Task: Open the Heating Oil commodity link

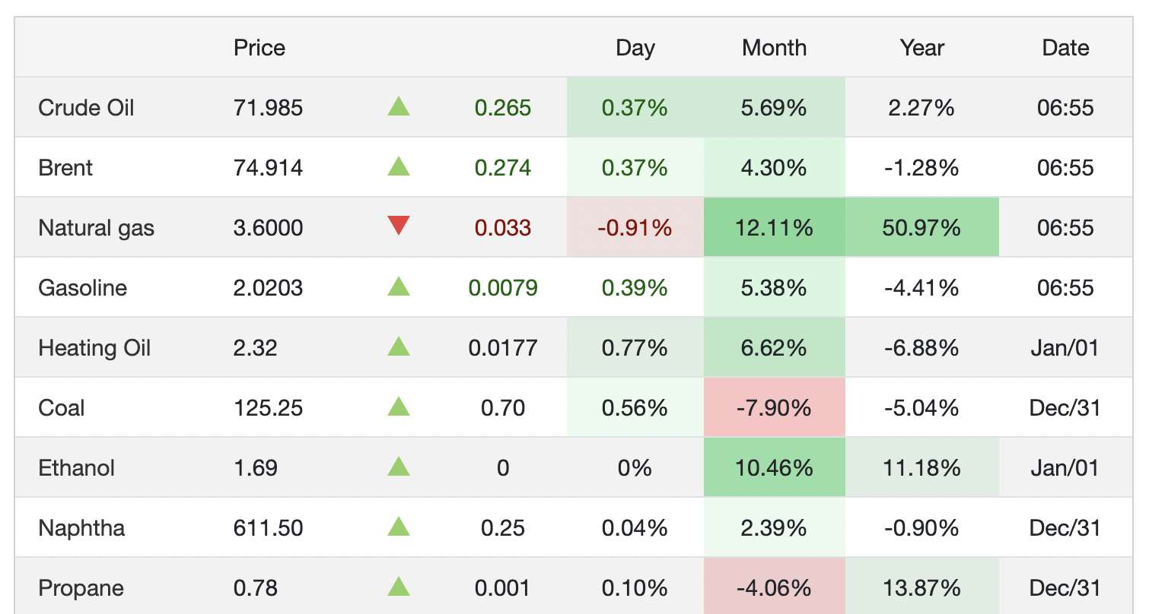Action: coord(94,348)
